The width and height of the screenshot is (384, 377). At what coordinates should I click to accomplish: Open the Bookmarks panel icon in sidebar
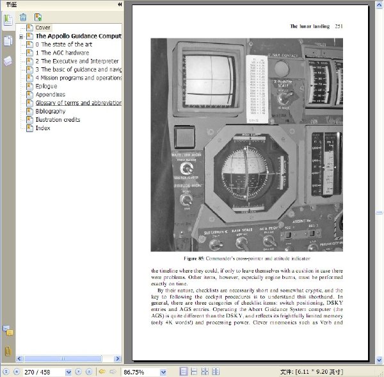(8, 20)
